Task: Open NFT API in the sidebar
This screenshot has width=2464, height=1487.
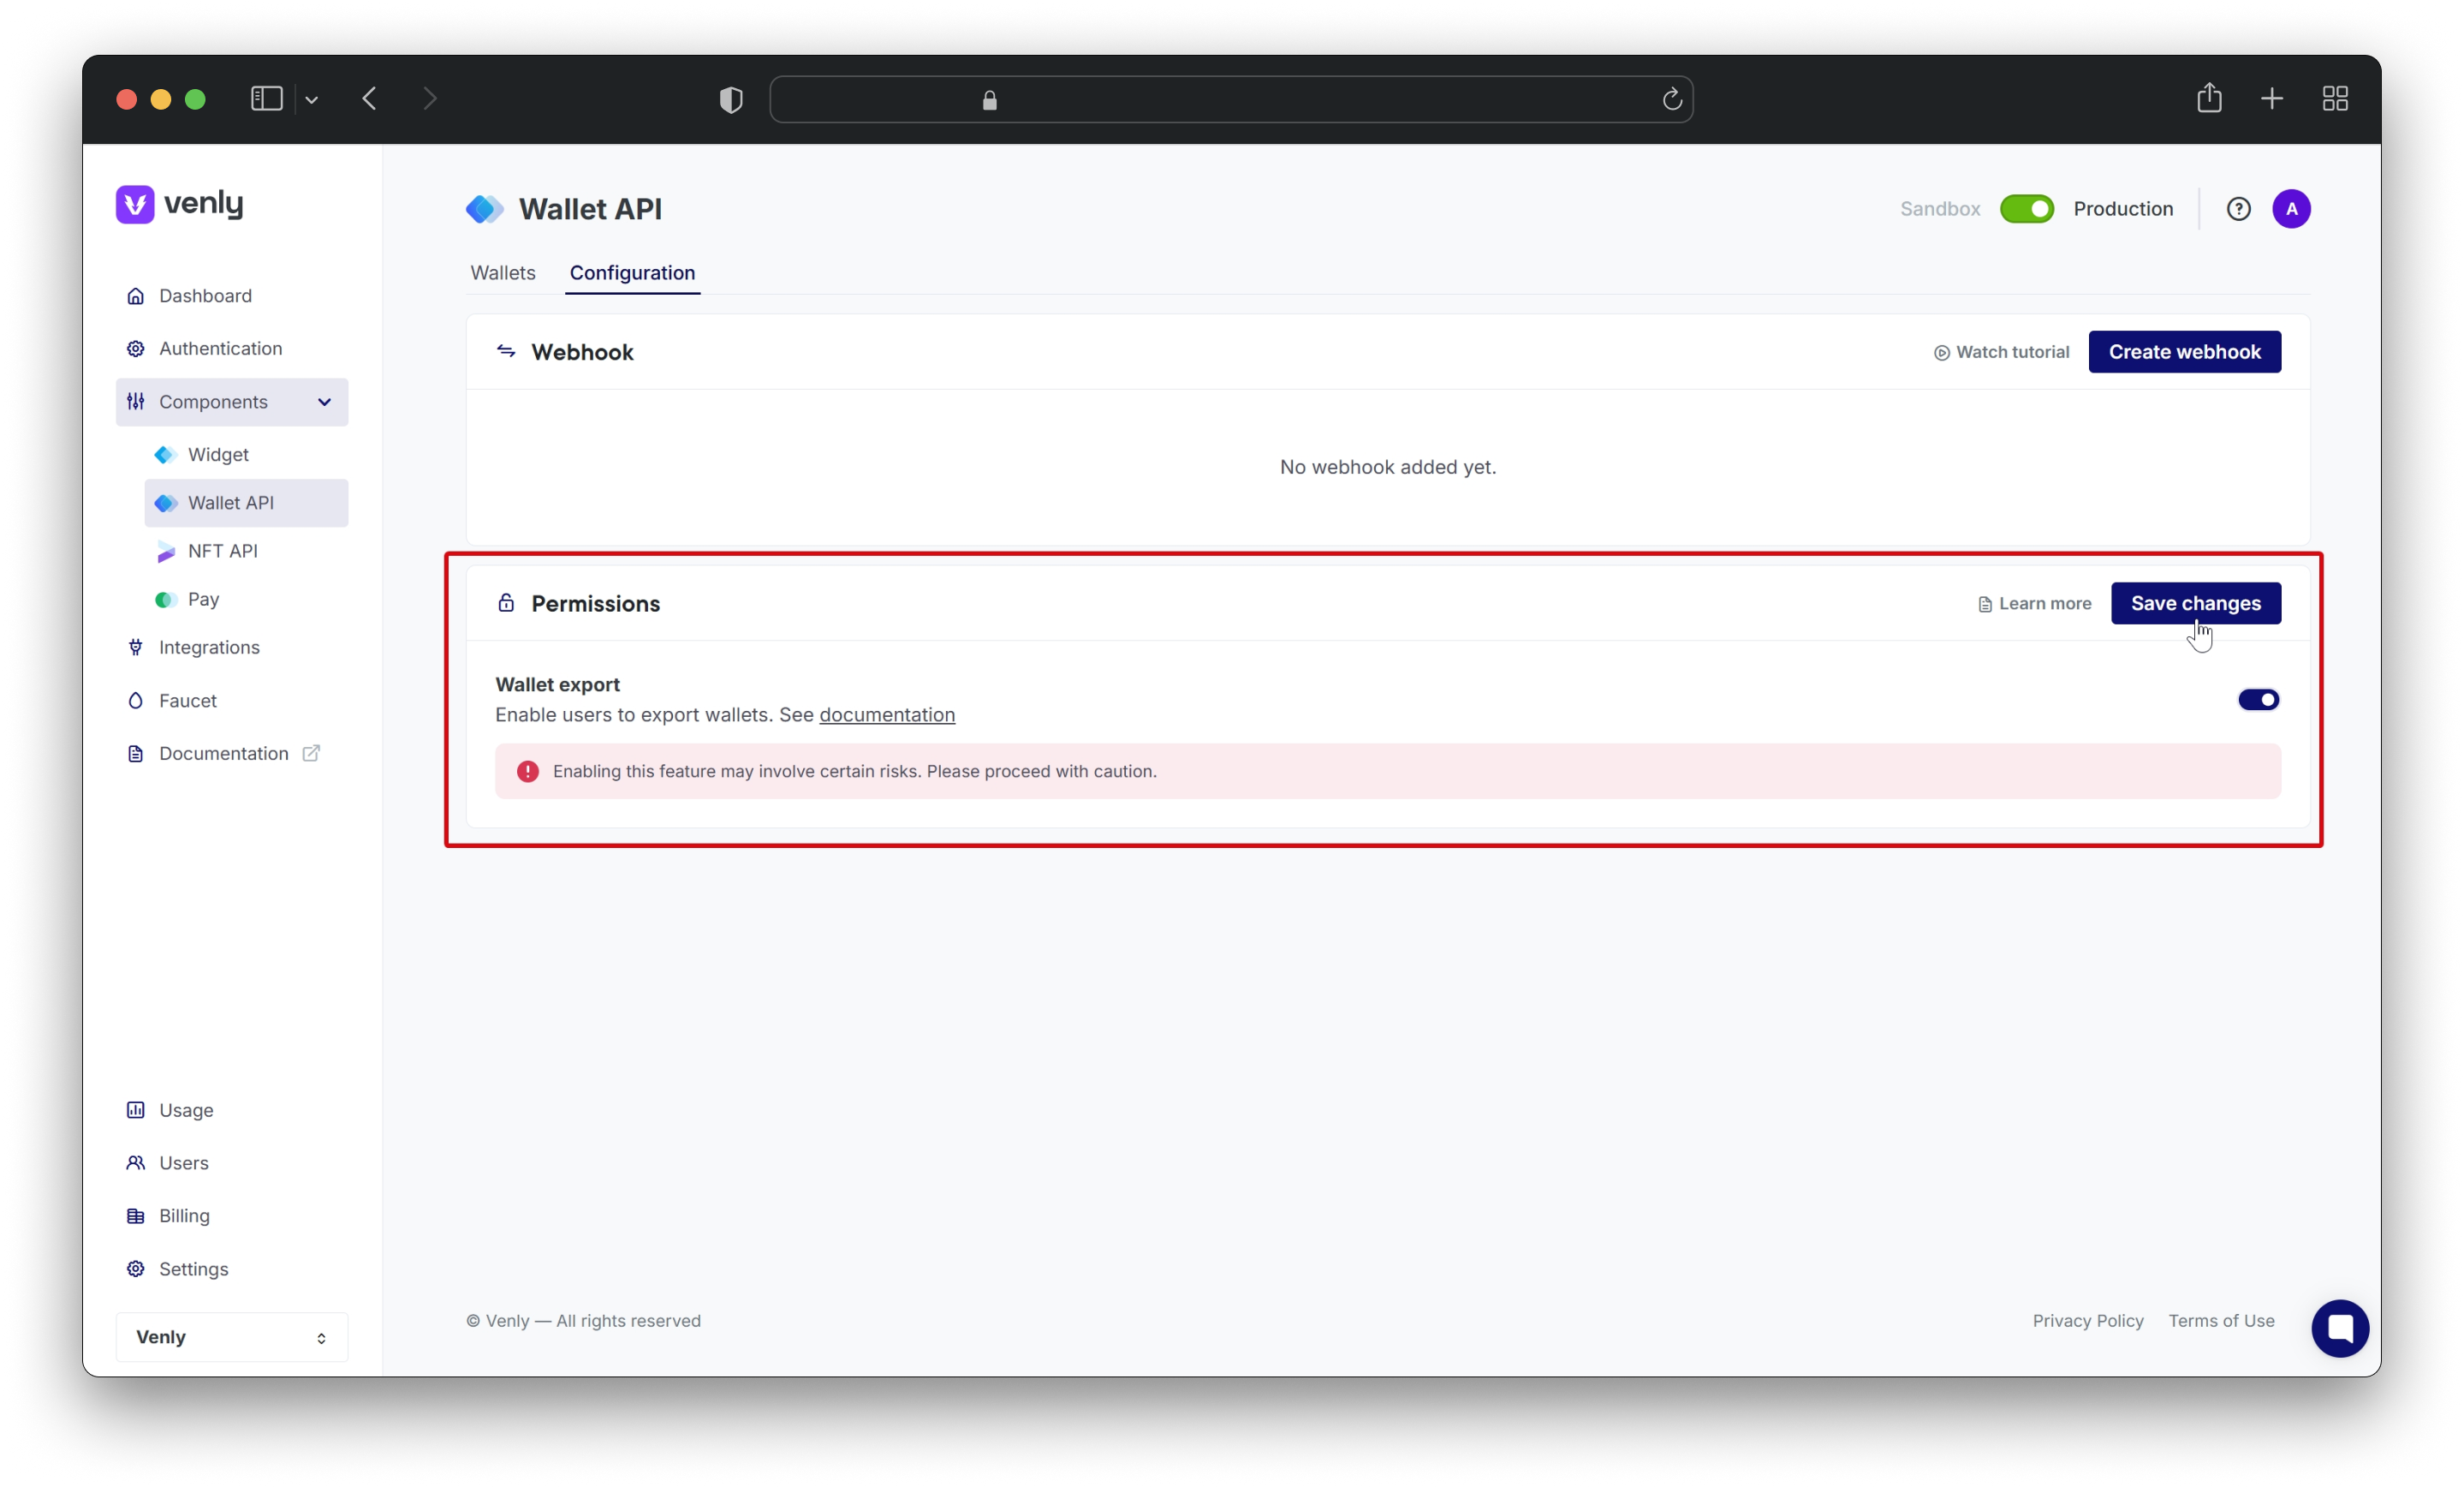Action: pos(222,552)
